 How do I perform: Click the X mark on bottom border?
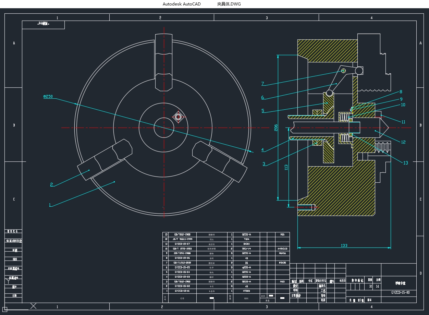coord(34,306)
